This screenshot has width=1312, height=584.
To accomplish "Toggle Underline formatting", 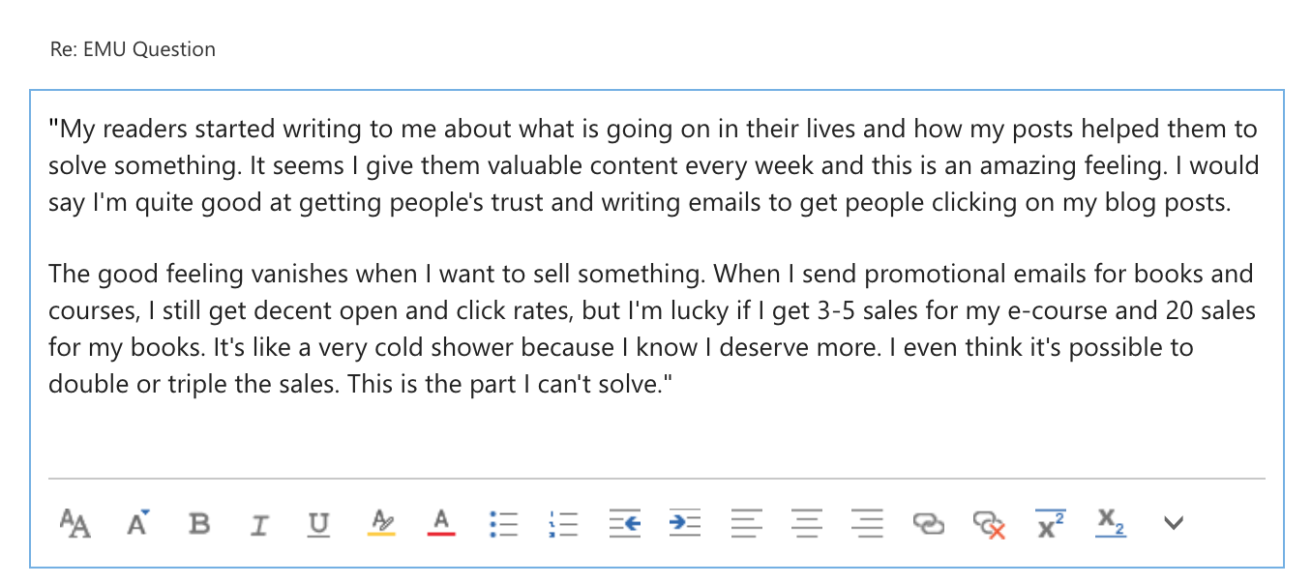I will 318,524.
